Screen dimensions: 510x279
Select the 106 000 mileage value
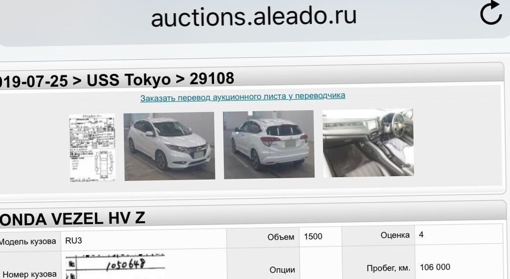(x=435, y=267)
